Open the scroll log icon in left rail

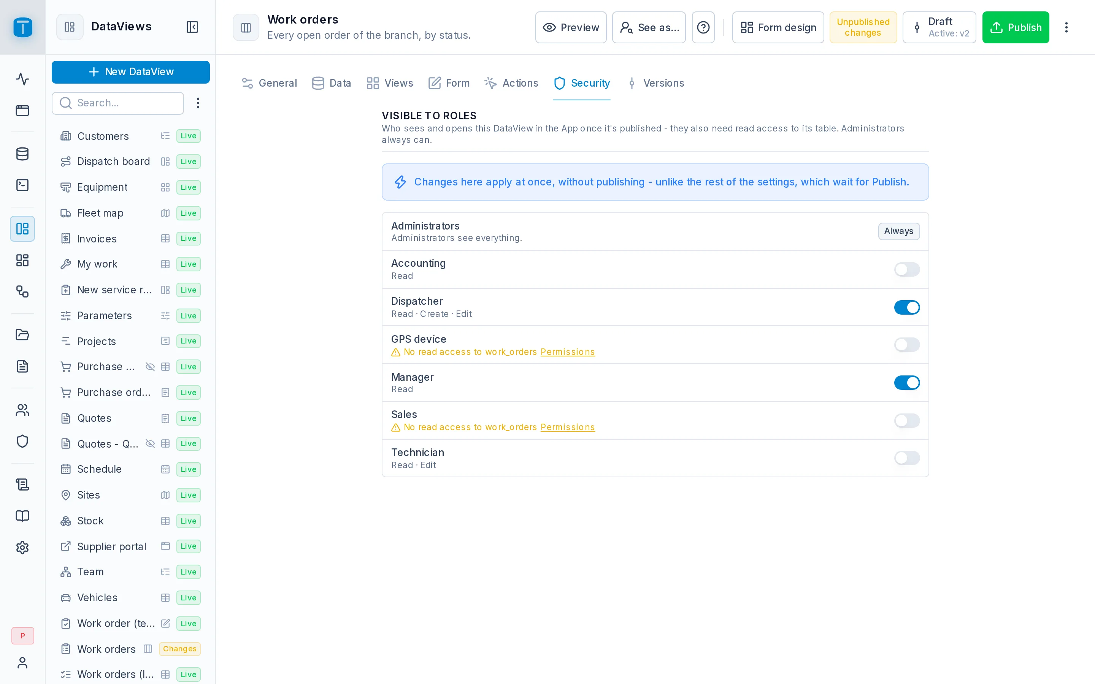(x=22, y=484)
